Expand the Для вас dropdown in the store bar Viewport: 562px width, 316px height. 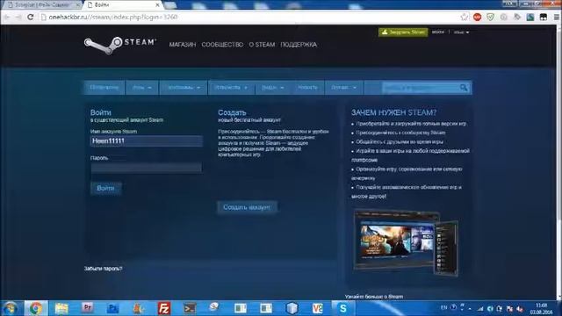point(343,88)
